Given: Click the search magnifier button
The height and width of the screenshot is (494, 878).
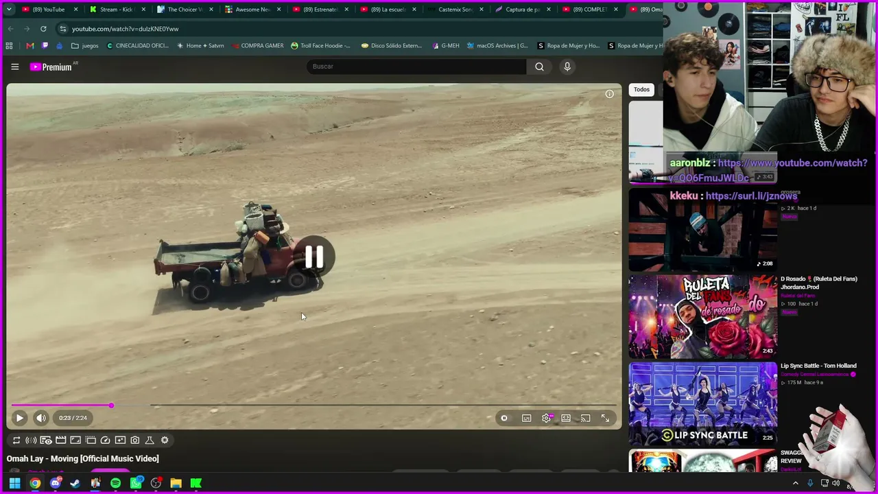Looking at the screenshot, I should pyautogui.click(x=539, y=67).
